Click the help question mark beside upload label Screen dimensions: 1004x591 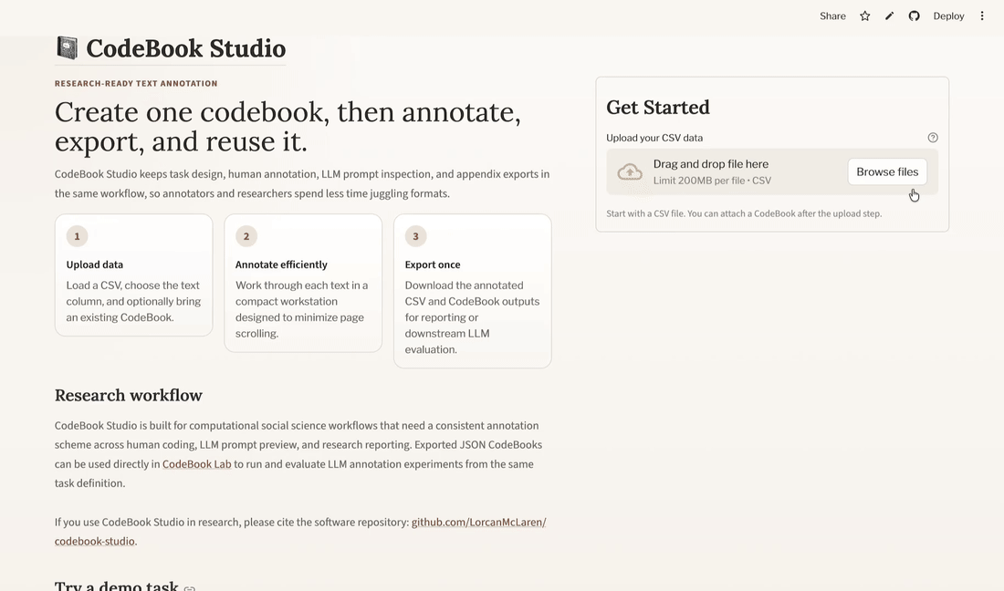[x=933, y=138]
